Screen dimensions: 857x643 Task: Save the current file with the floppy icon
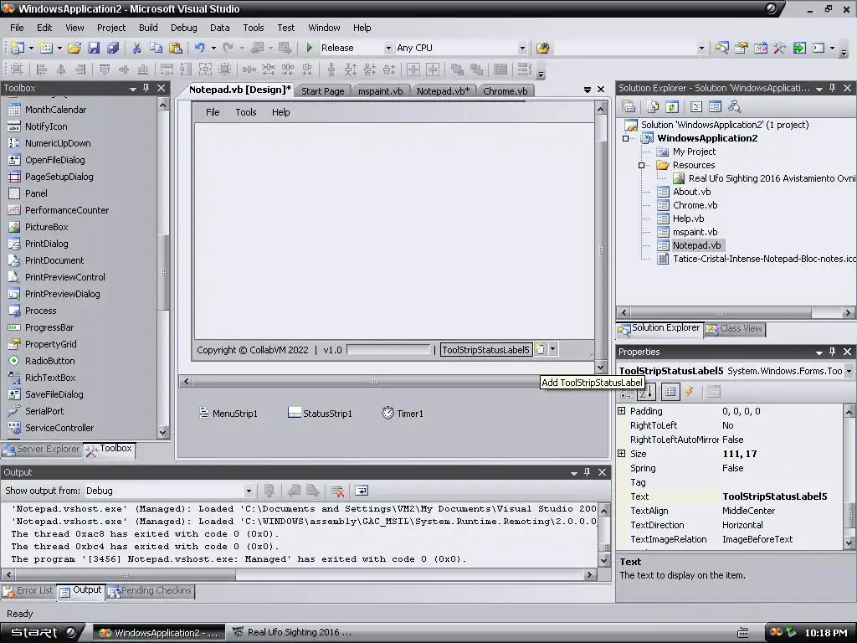click(x=94, y=48)
